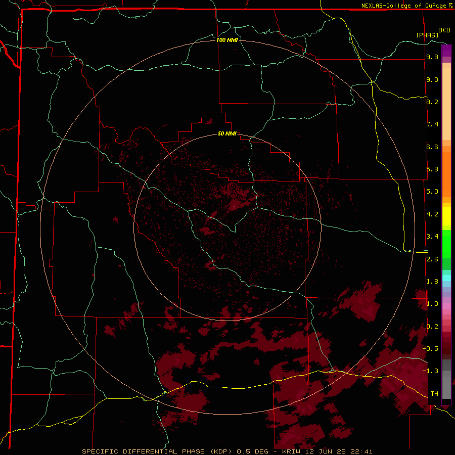
Task: Click the 3.4 scale value
Action: [432, 237]
